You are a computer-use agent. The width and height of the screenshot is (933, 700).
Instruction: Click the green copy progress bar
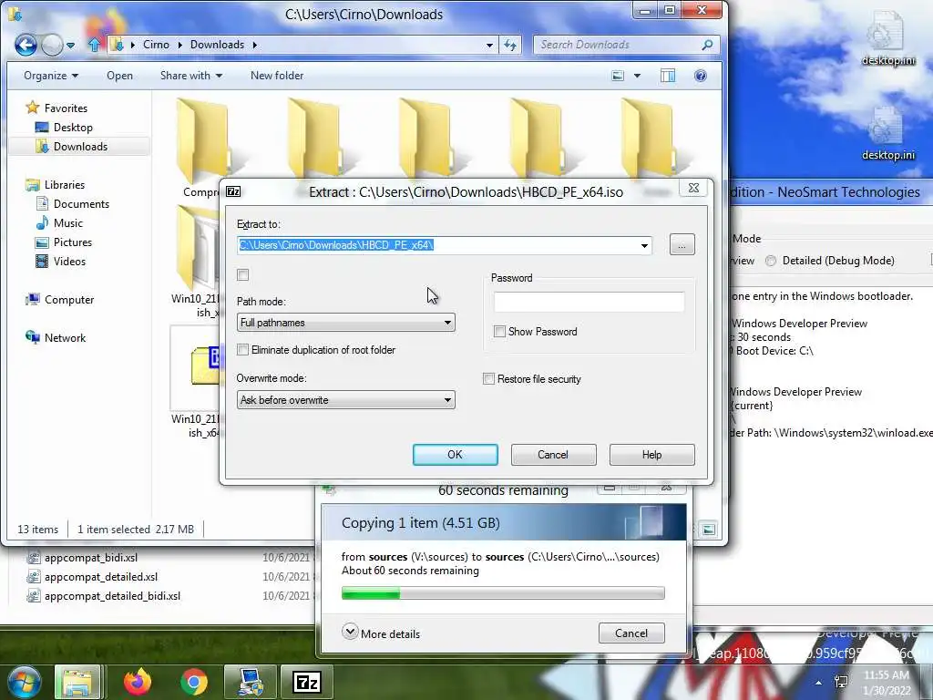tap(503, 593)
